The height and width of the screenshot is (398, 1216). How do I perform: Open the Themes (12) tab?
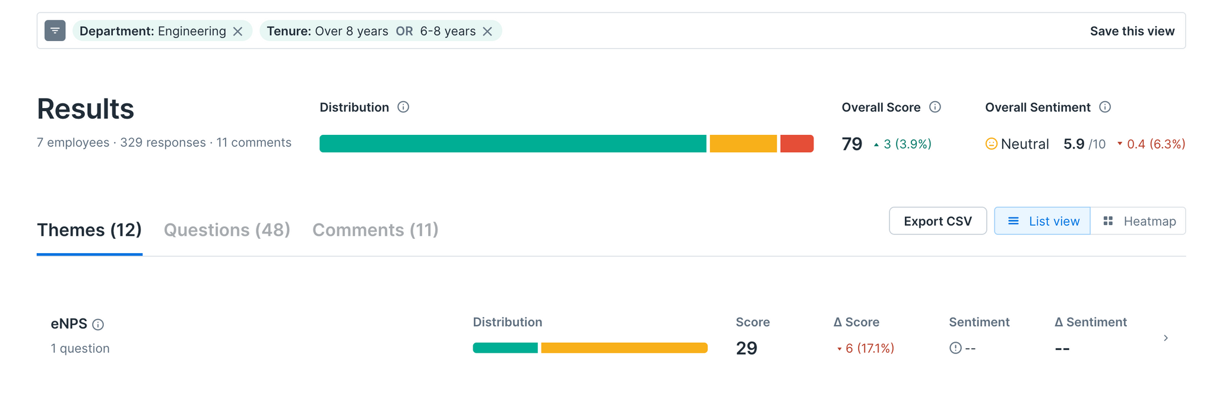(x=89, y=230)
